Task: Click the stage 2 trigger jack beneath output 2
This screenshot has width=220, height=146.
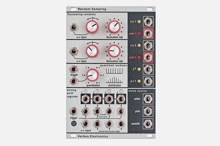Action: tap(97, 111)
